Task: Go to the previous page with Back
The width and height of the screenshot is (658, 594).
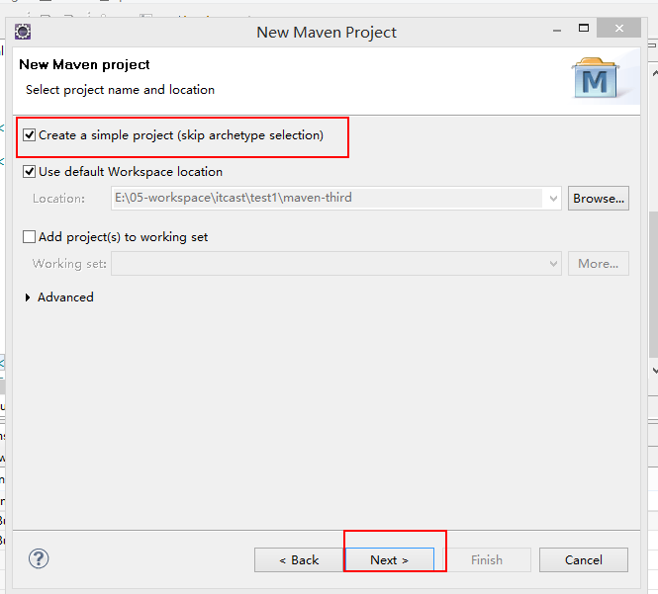Action: click(x=298, y=560)
